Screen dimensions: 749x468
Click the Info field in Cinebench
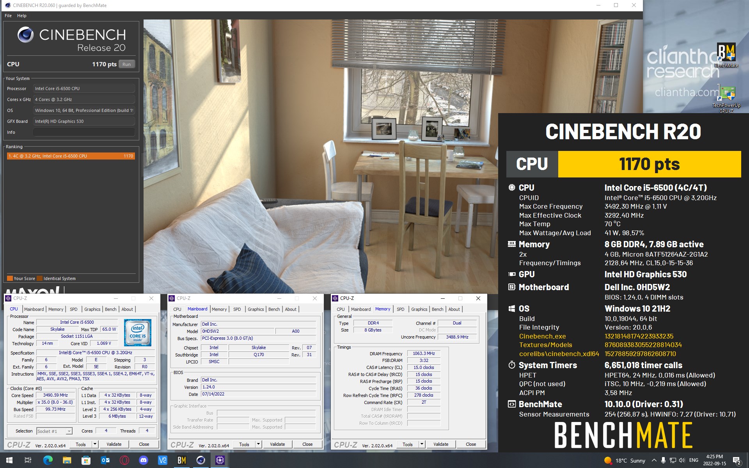[84, 132]
